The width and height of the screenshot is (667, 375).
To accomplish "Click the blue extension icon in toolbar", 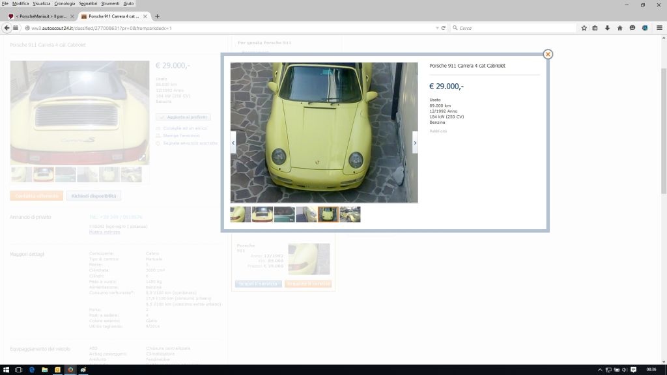I will (x=645, y=28).
